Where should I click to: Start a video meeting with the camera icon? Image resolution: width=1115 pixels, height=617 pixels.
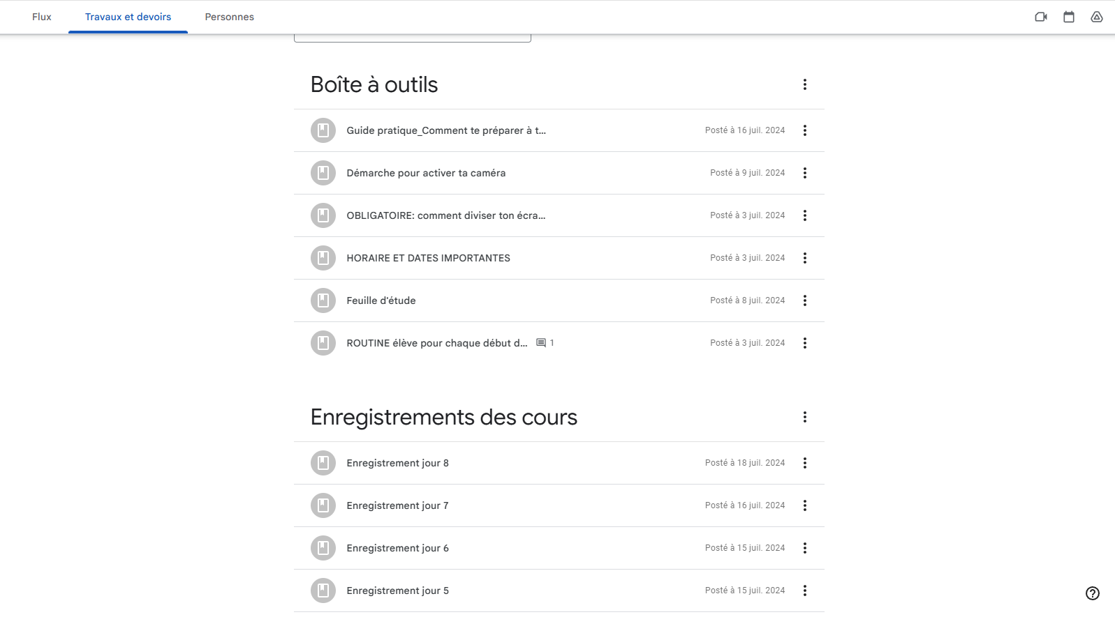(x=1041, y=17)
